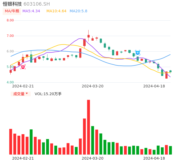Click the last green candlestick on the right
This screenshot has width=183, height=162.
[x=170, y=71]
